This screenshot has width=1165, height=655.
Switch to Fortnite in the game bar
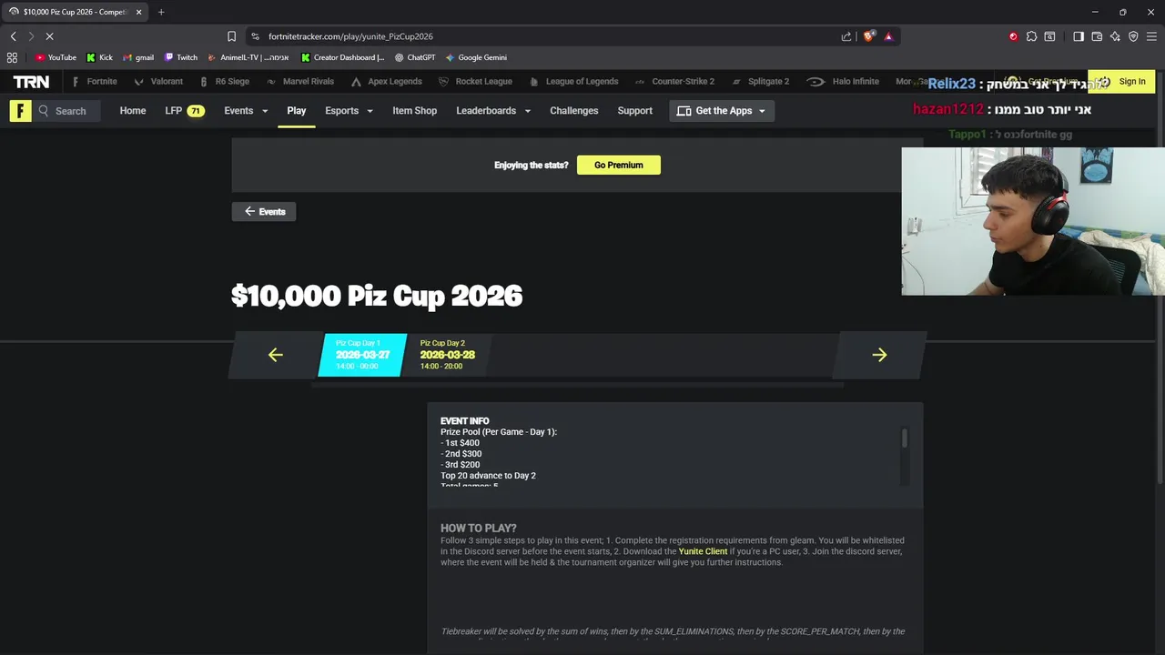(95, 81)
